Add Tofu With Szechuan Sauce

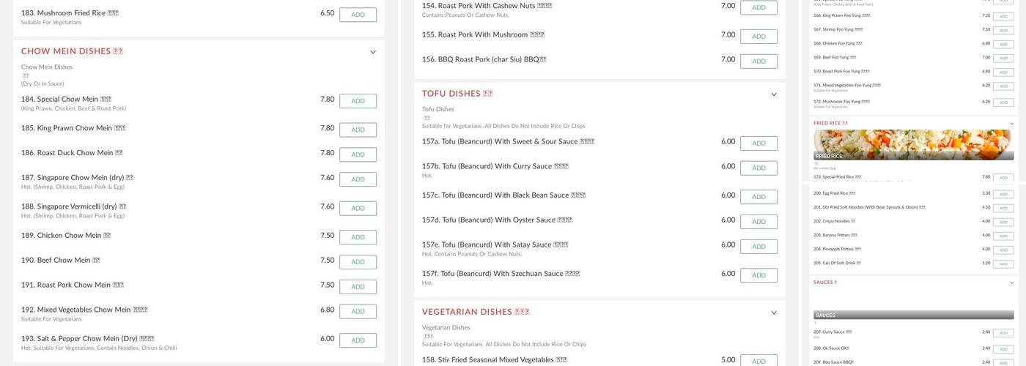pyautogui.click(x=759, y=275)
